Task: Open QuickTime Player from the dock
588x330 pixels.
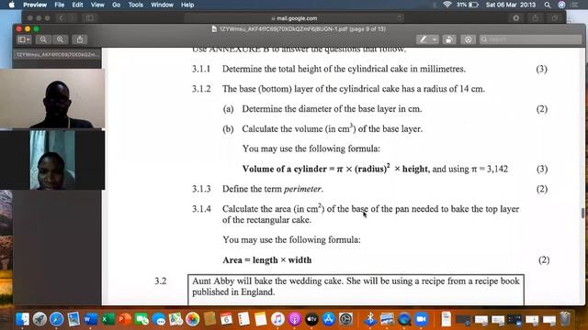Action: click(x=404, y=319)
